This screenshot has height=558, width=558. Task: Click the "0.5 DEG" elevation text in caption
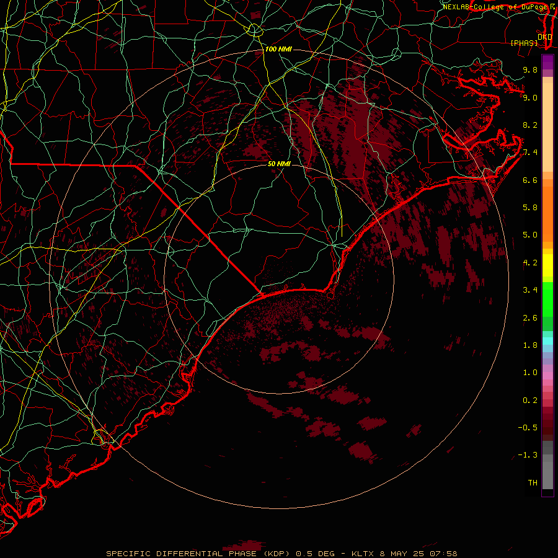click(x=316, y=554)
